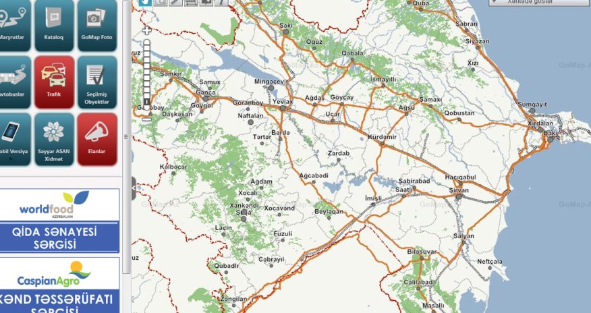
Task: Click the blue Twitter bird icon
Action: point(145,2)
